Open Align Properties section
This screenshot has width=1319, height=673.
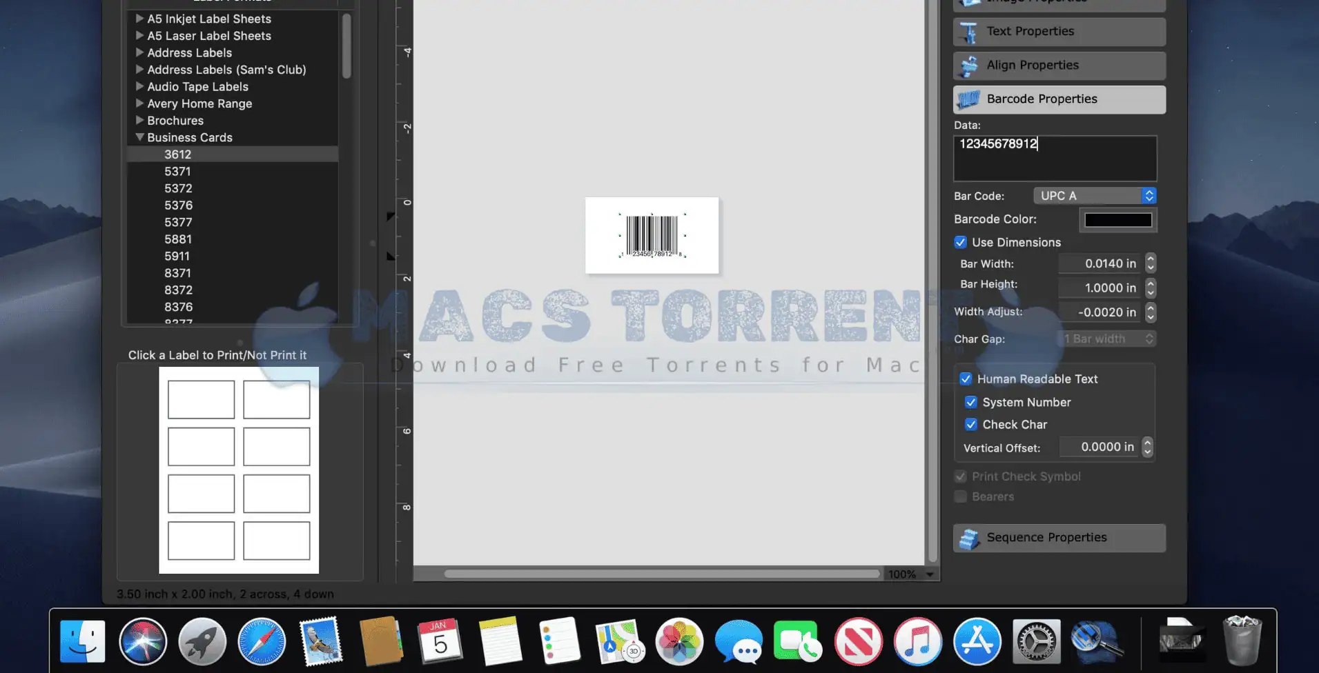pos(1059,66)
